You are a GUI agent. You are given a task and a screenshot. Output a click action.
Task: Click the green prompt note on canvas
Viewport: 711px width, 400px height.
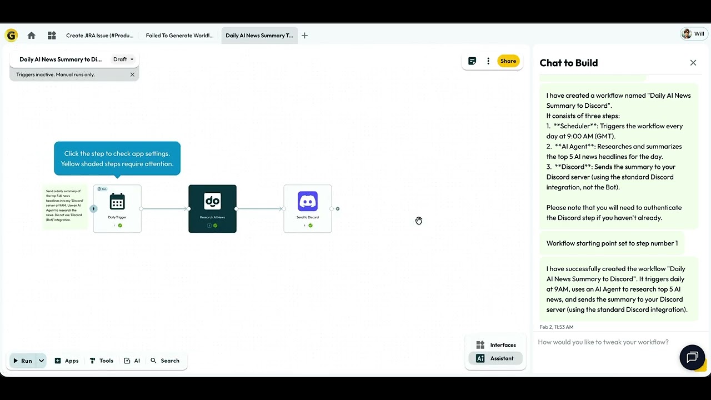[x=65, y=207]
